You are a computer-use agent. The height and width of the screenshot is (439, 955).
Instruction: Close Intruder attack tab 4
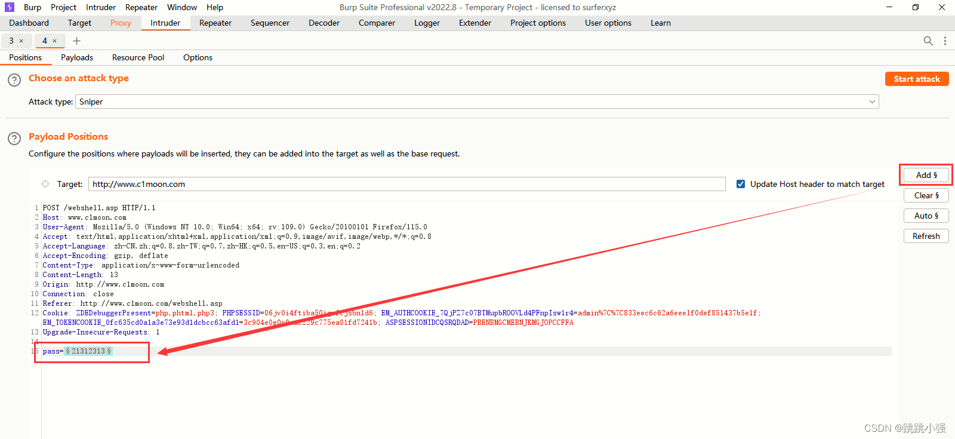click(54, 41)
